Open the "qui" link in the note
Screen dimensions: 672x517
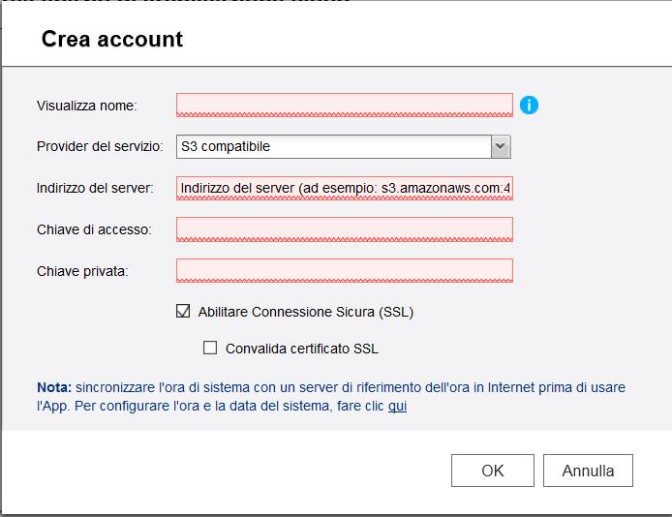tap(397, 407)
